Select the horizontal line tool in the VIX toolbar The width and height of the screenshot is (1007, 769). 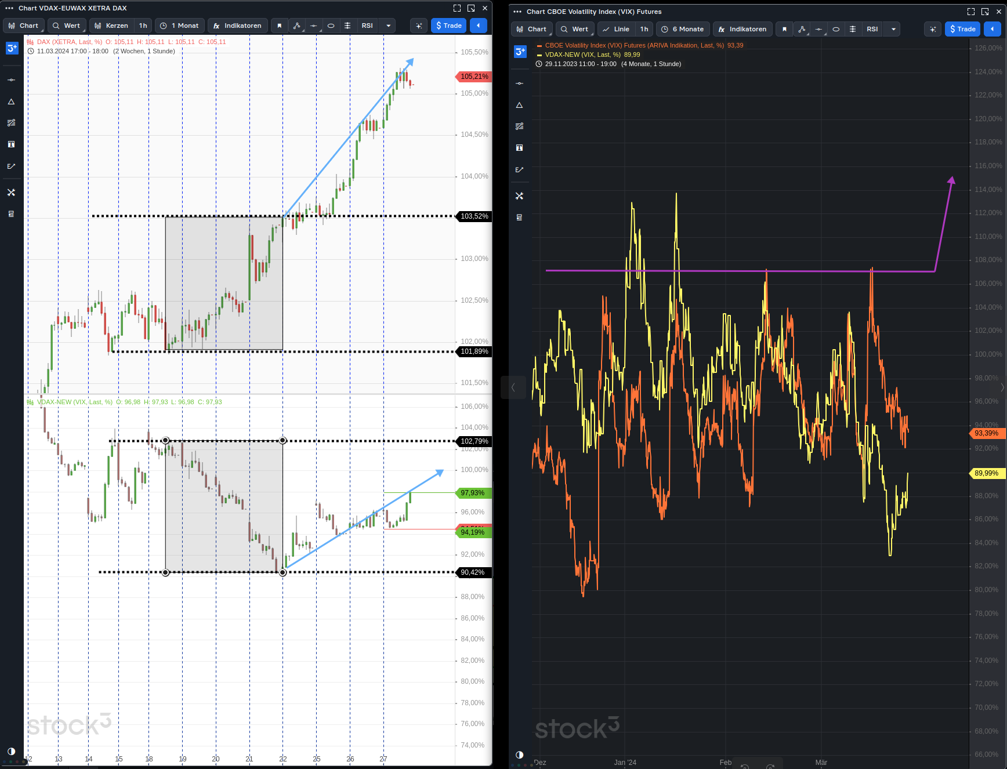coord(819,29)
